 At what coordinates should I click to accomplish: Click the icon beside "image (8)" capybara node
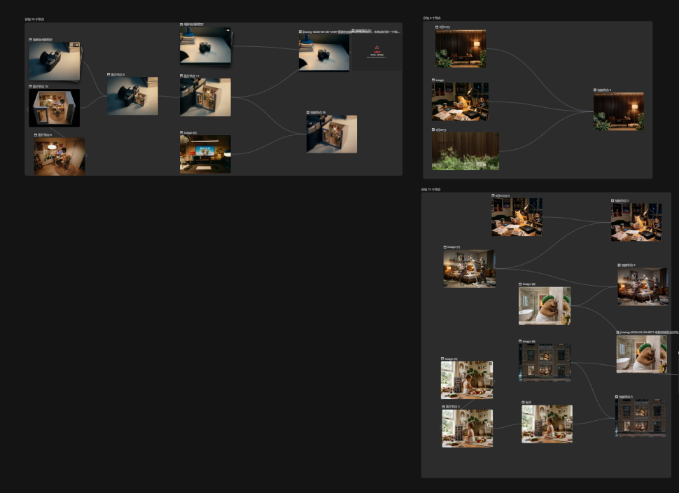point(520,284)
